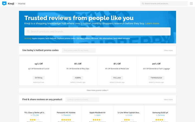
Task: Click View more next to Find & share reviews
Action: 168,99
